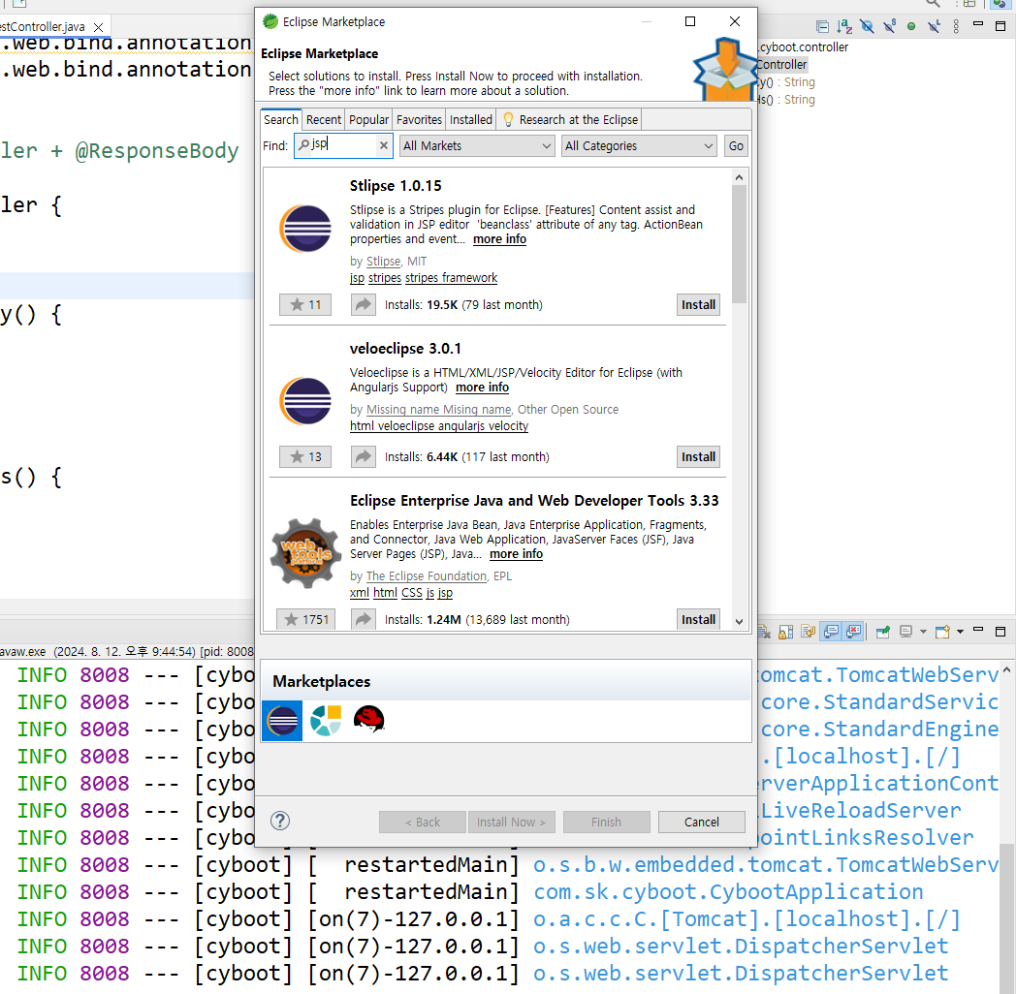Open the All Markets dropdown
Screen dimensions: 1016x994
[x=477, y=145]
